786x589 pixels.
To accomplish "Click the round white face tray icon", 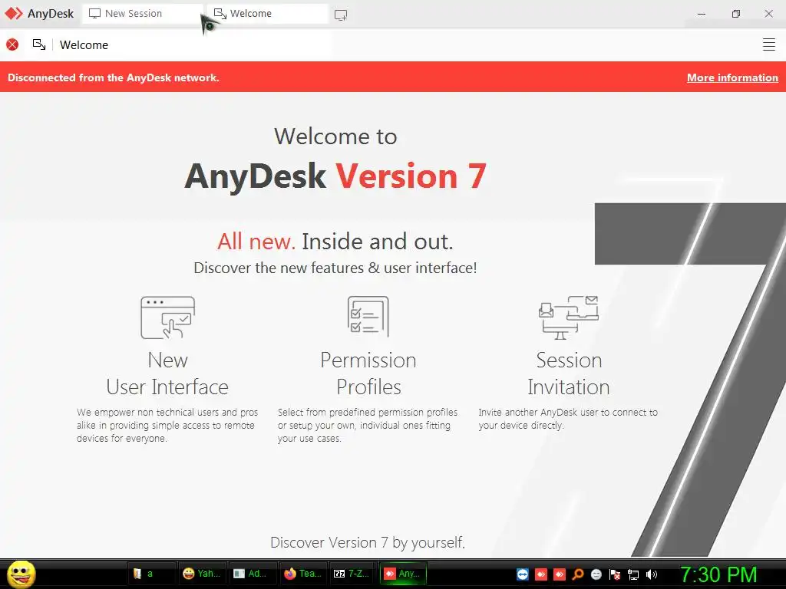I will [x=596, y=574].
